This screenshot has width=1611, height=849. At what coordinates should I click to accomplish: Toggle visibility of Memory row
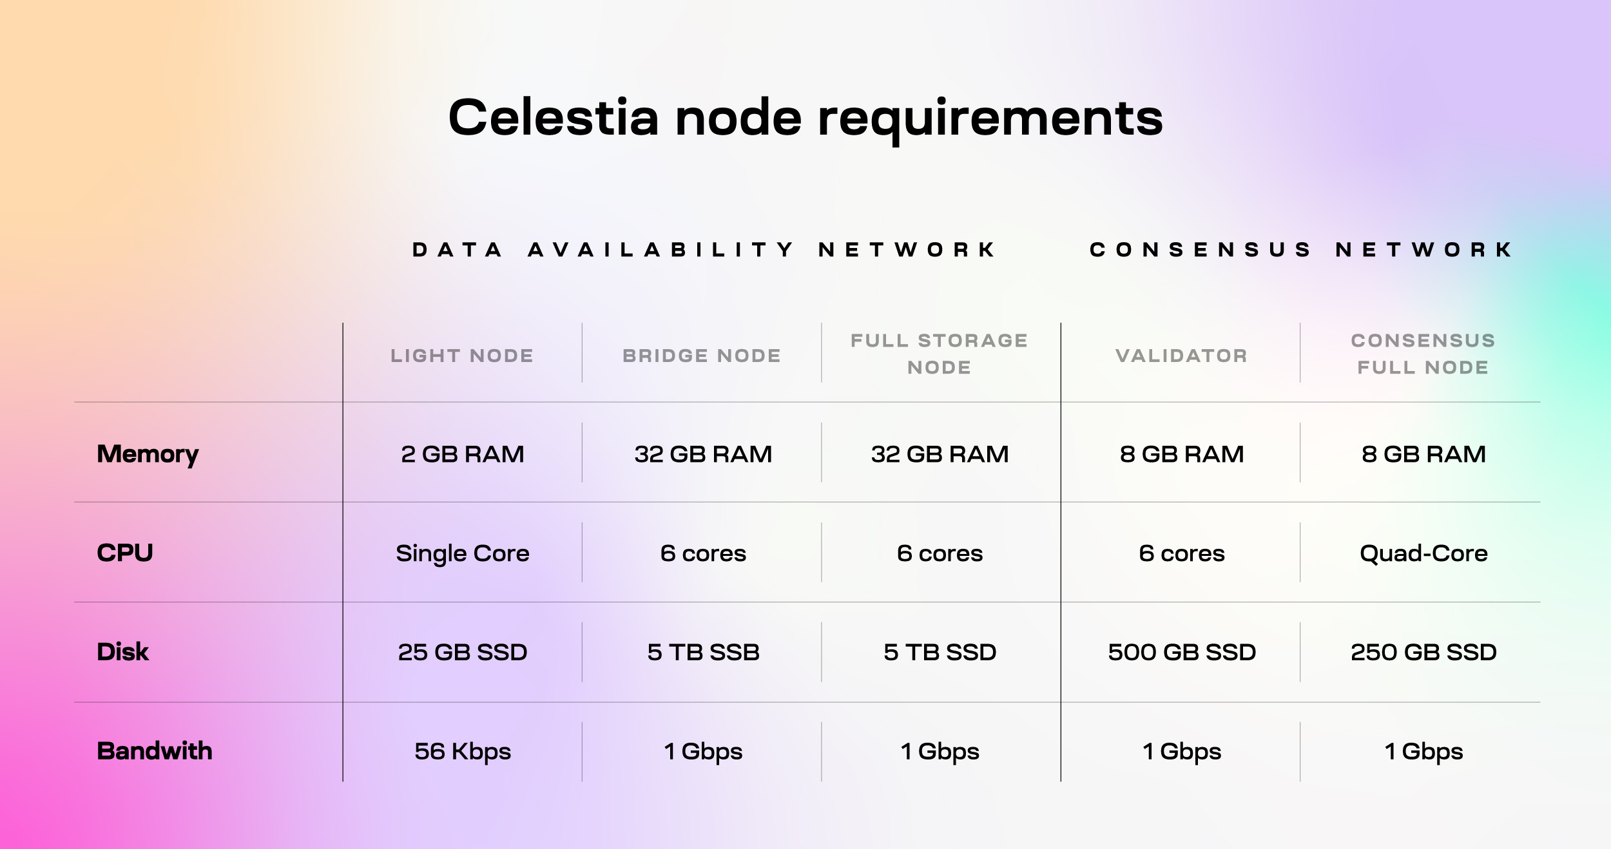pyautogui.click(x=160, y=448)
